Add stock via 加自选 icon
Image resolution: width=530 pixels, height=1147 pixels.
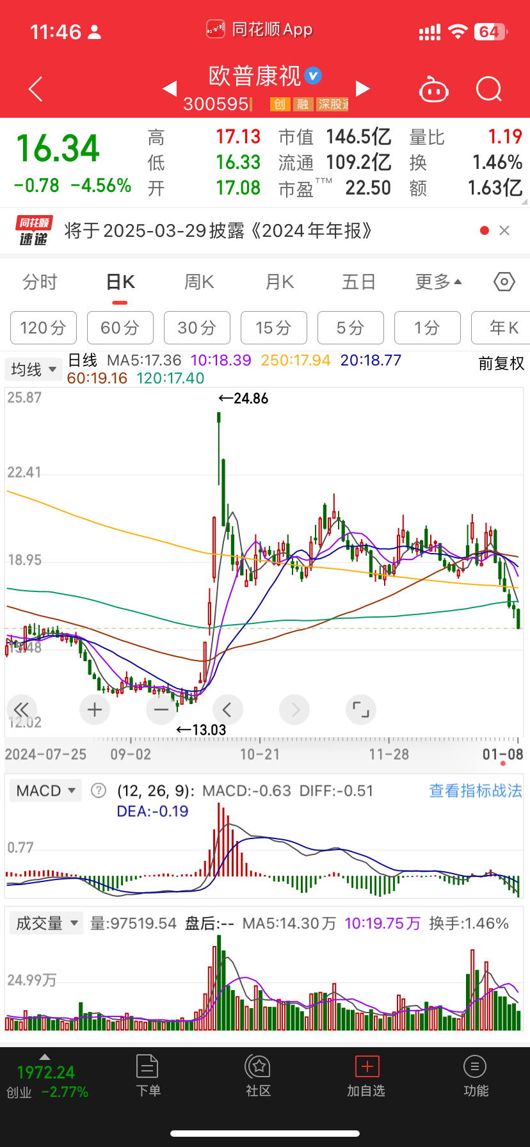367,1075
